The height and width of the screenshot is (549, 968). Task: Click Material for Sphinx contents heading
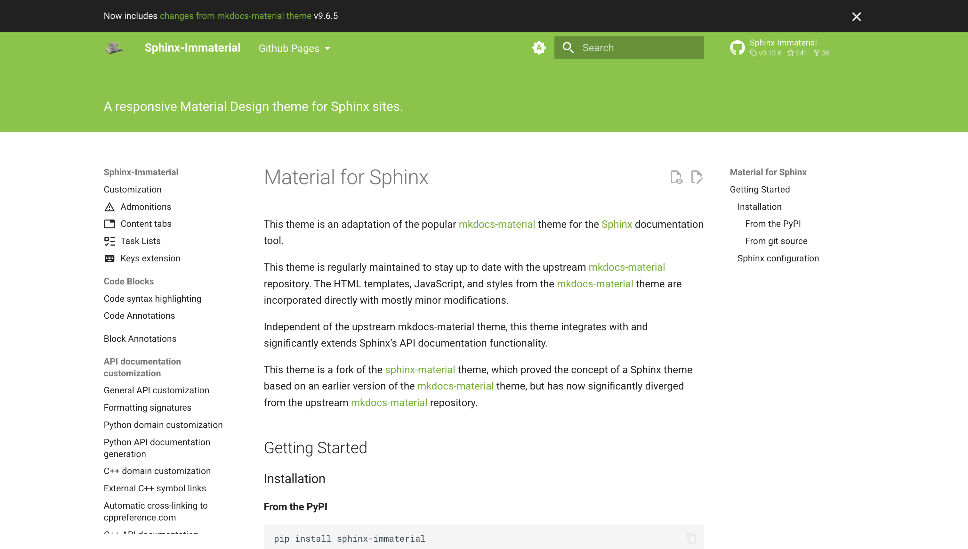768,172
